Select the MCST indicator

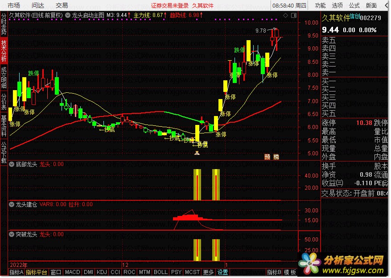coord(192,272)
